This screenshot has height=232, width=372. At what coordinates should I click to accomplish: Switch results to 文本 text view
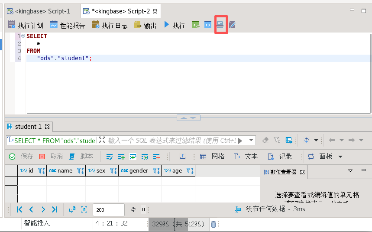(x=246, y=157)
